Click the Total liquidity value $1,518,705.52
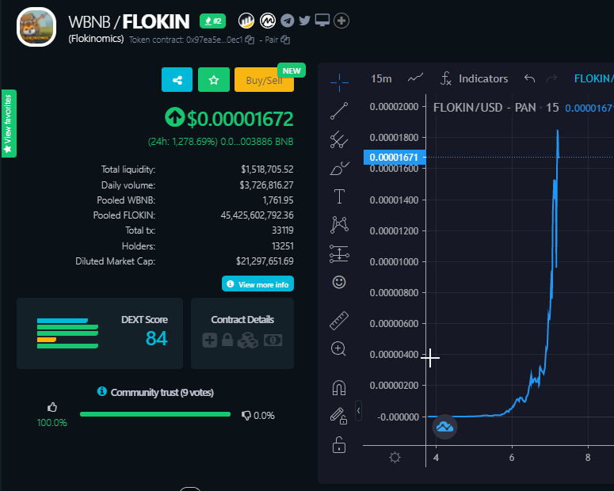The height and width of the screenshot is (491, 614). (x=267, y=169)
